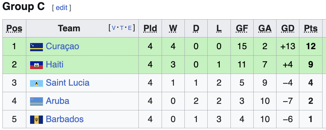This screenshot has width=326, height=130.
Task: Click the Haiti flag icon
Action: (x=36, y=65)
